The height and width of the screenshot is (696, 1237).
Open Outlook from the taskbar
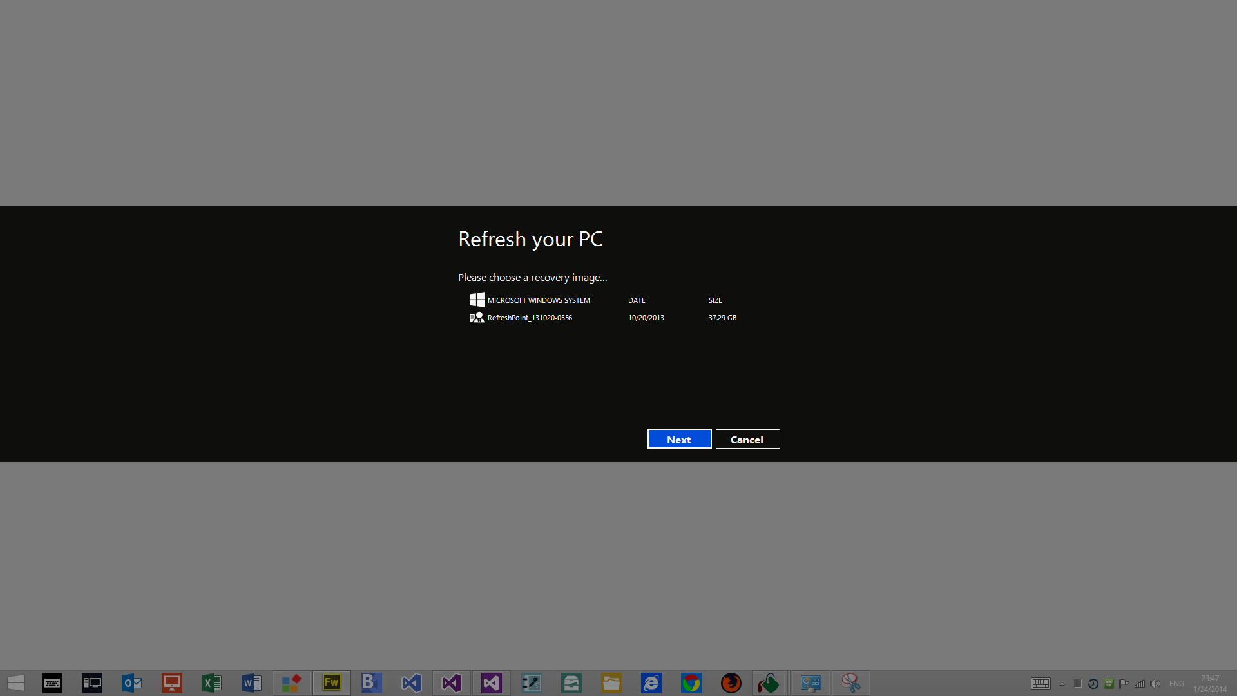coord(132,683)
